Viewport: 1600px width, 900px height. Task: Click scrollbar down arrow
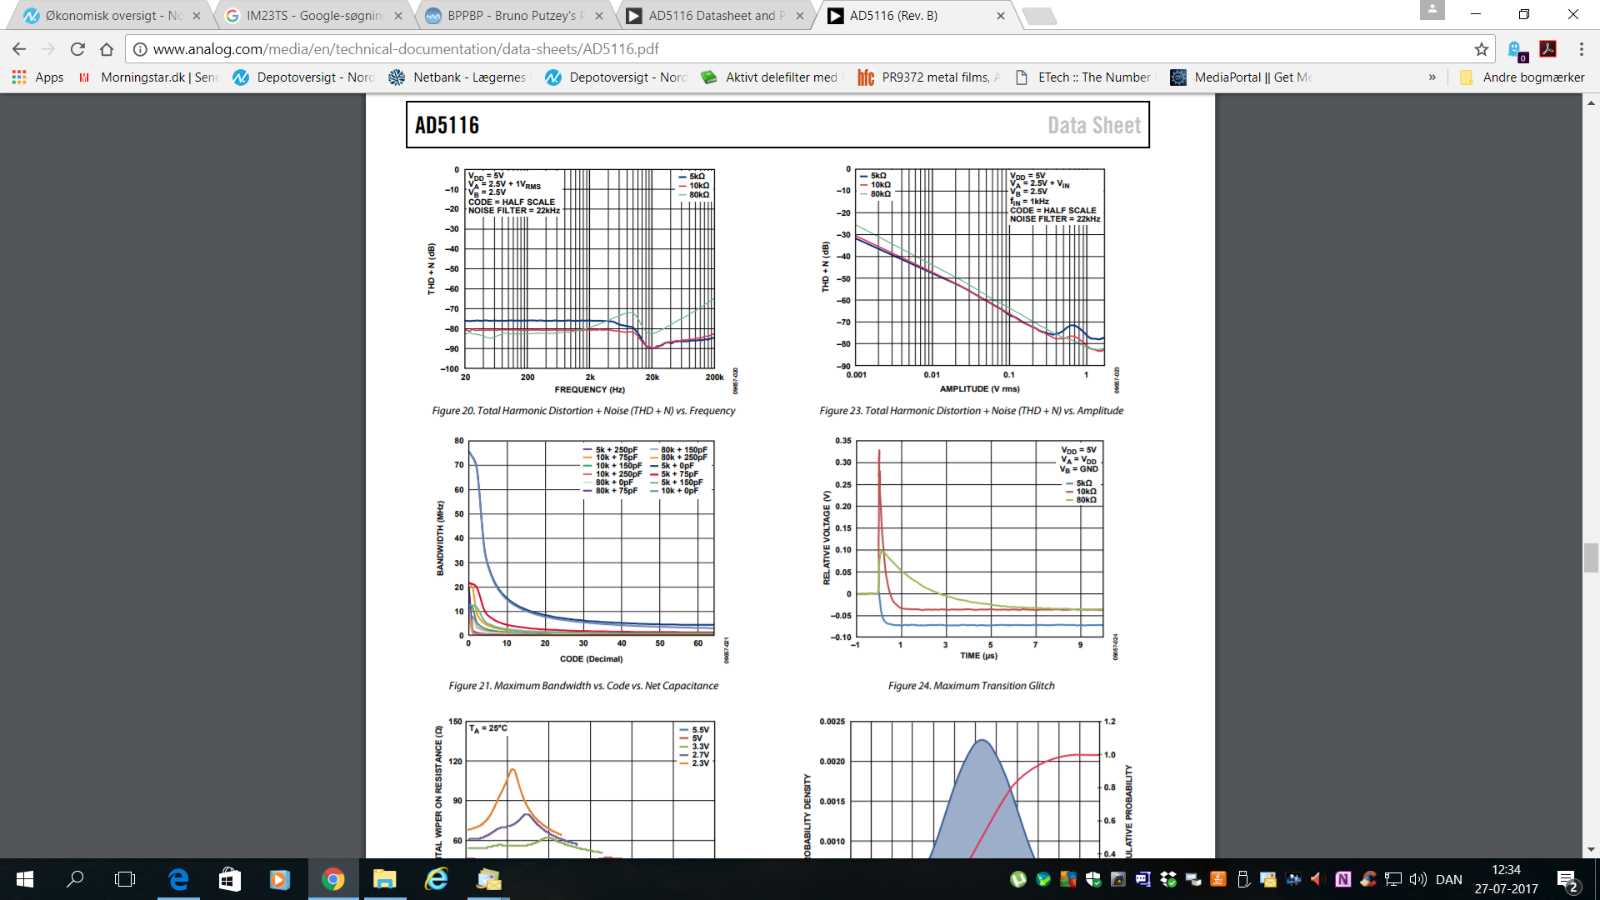tap(1591, 850)
